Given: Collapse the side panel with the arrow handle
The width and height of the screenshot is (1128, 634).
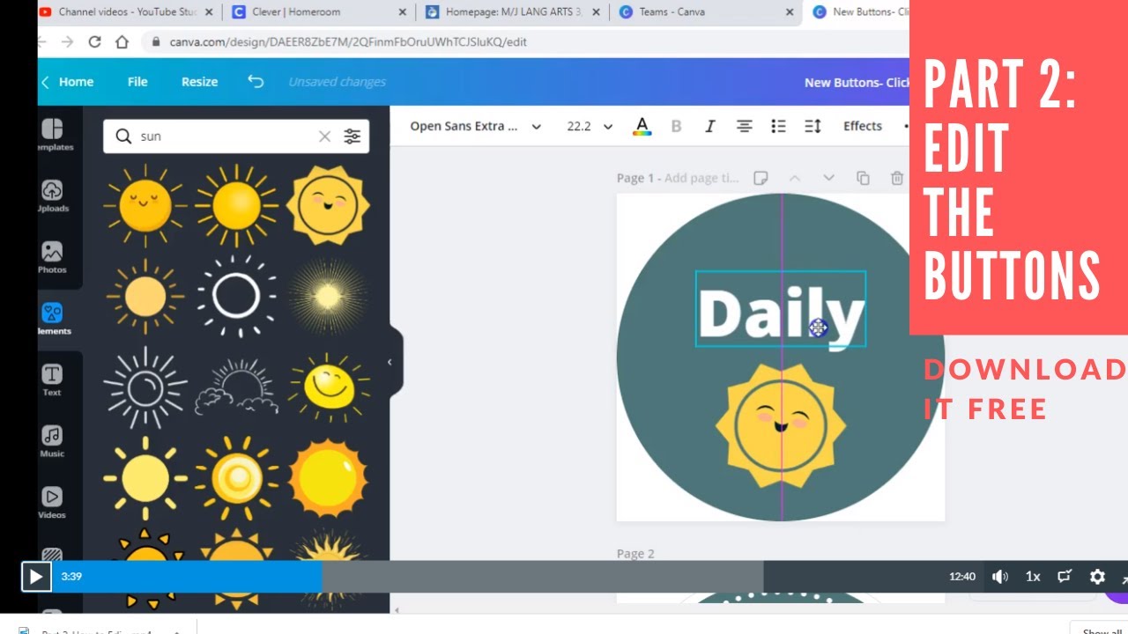Looking at the screenshot, I should (x=390, y=361).
